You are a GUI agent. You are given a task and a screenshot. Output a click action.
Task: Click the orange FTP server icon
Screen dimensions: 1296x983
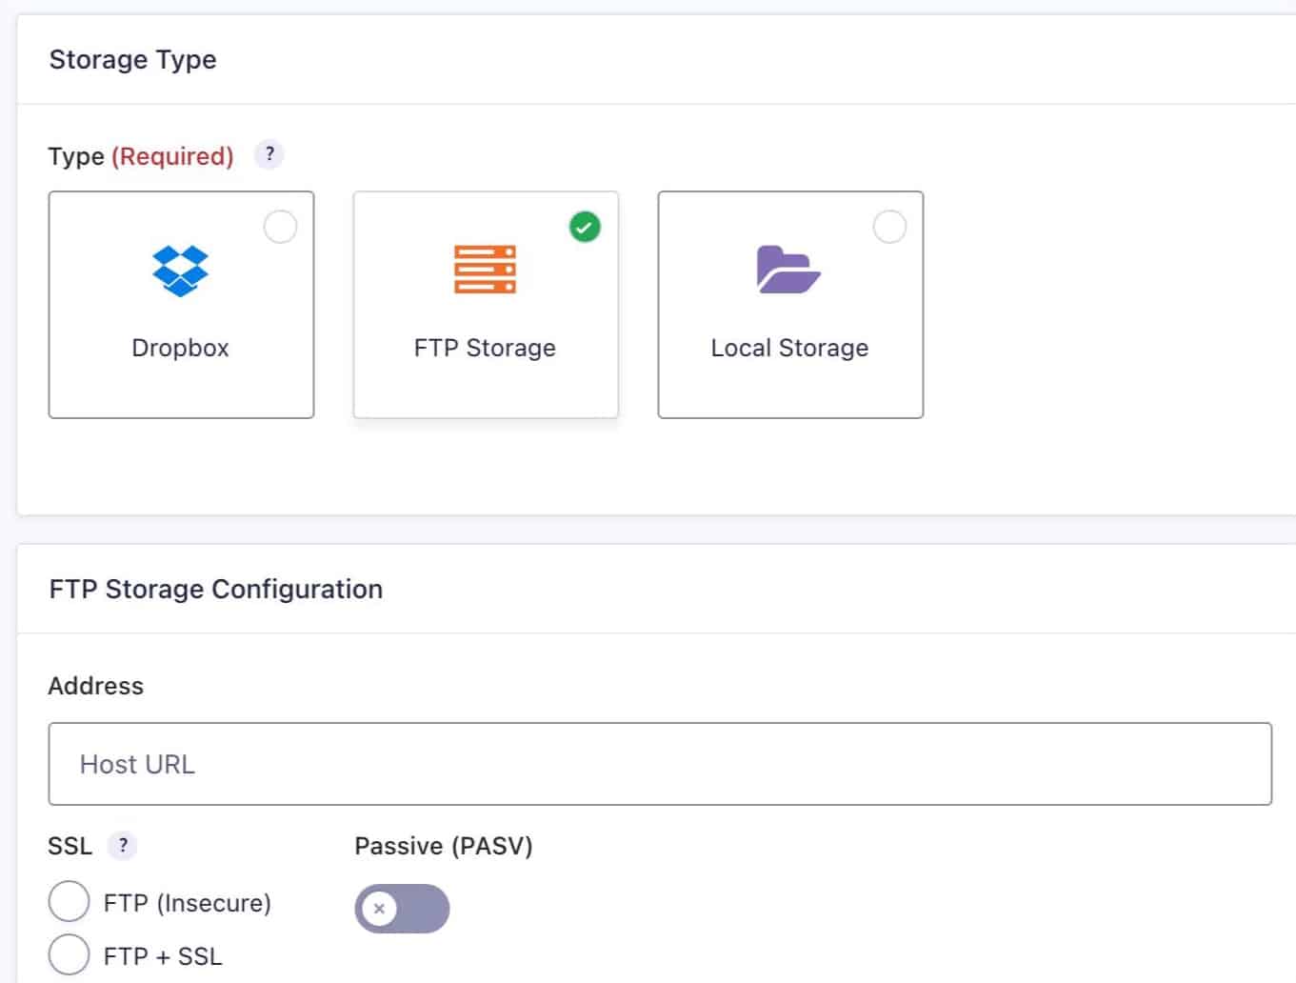(485, 270)
